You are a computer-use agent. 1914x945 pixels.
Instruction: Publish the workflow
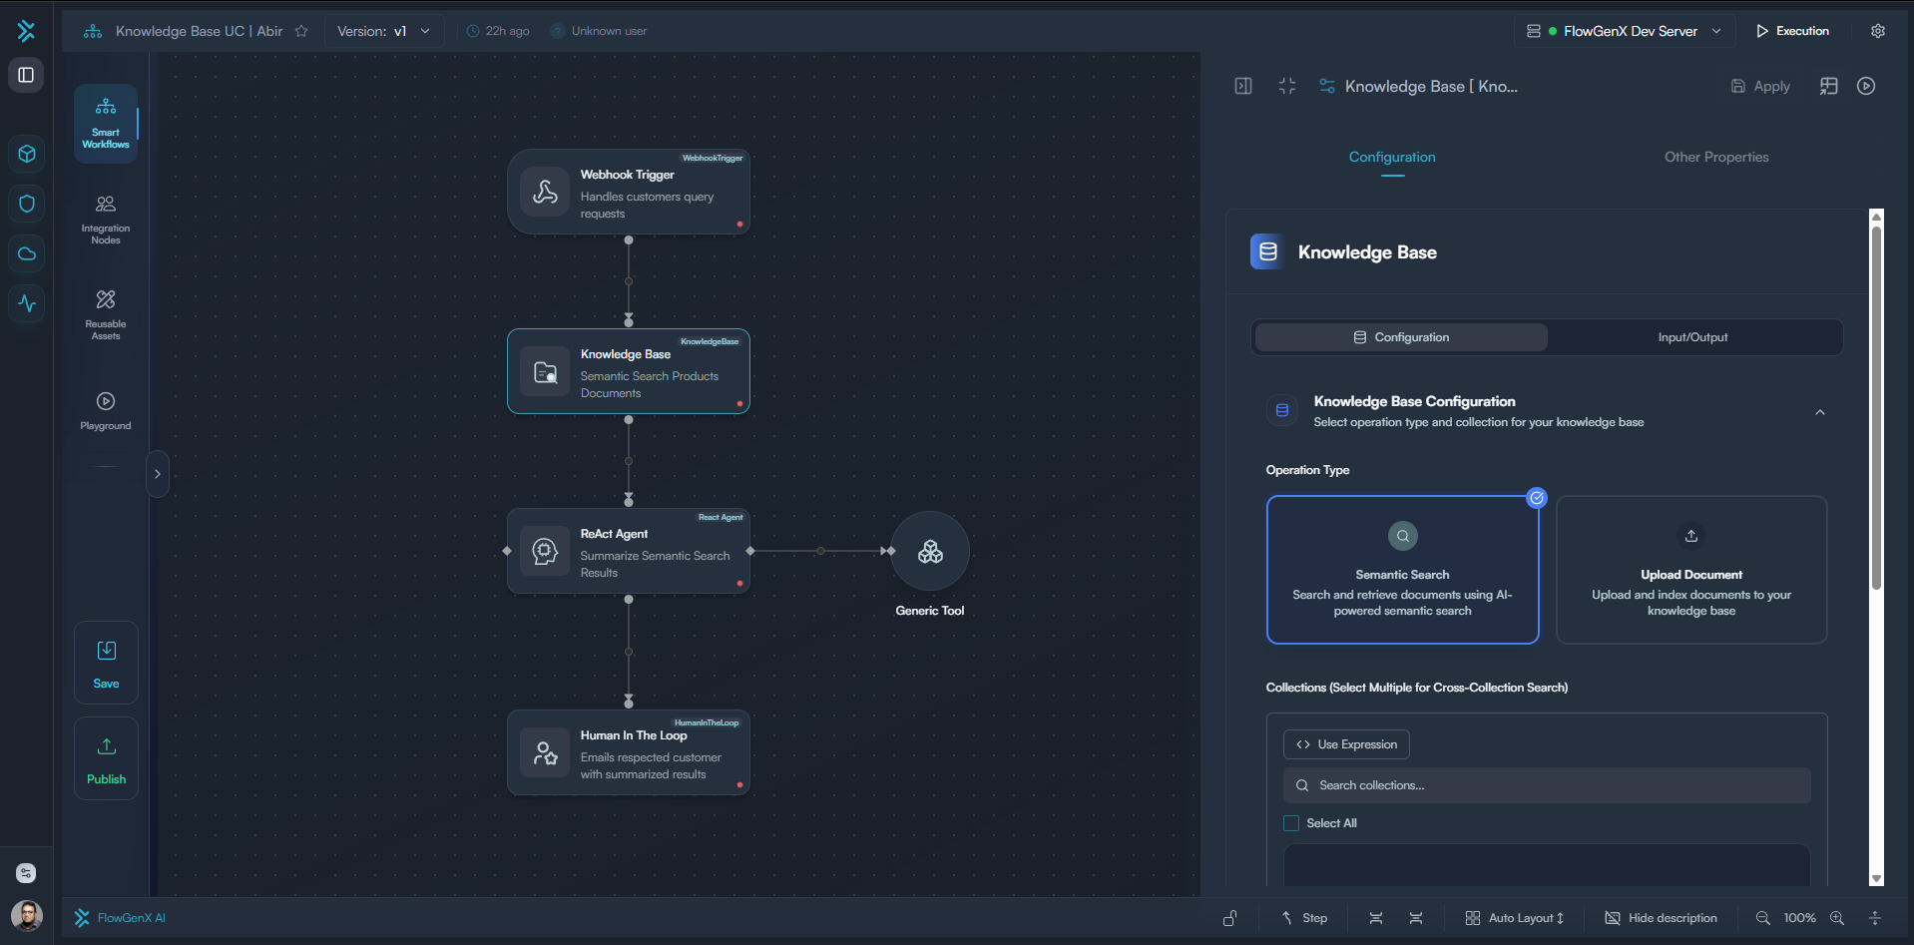click(106, 758)
